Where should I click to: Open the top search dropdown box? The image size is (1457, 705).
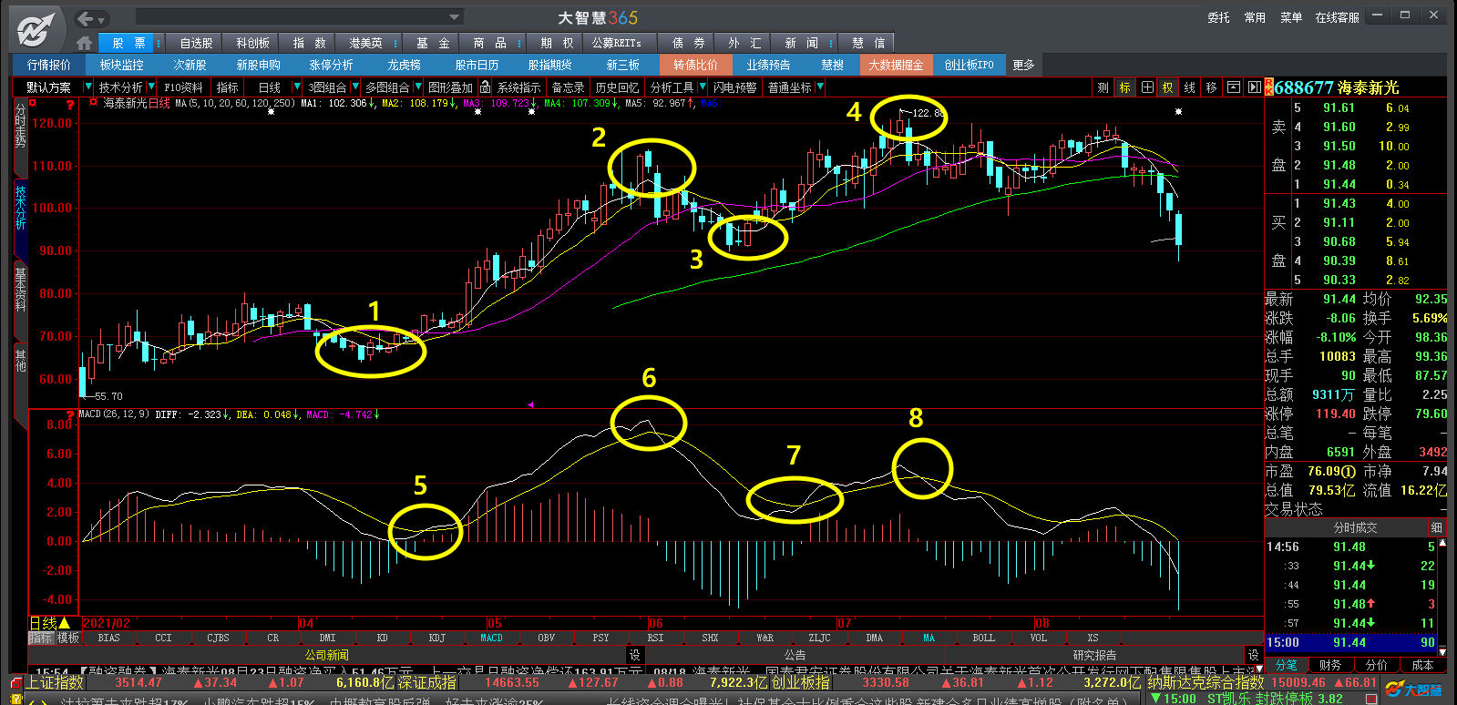pyautogui.click(x=300, y=17)
